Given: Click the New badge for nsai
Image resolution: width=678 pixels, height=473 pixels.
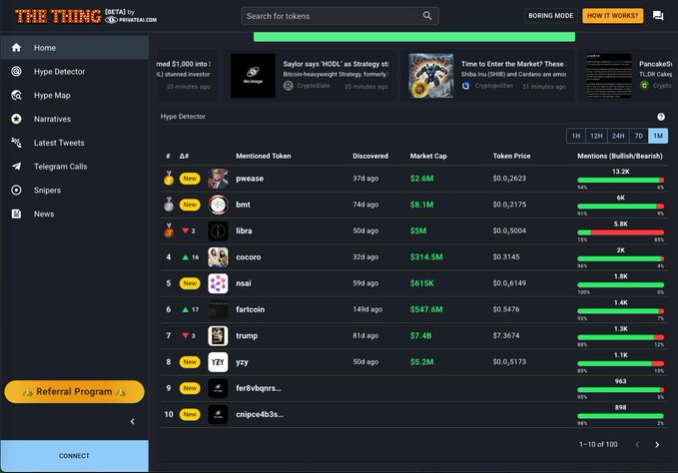Looking at the screenshot, I should coord(190,283).
